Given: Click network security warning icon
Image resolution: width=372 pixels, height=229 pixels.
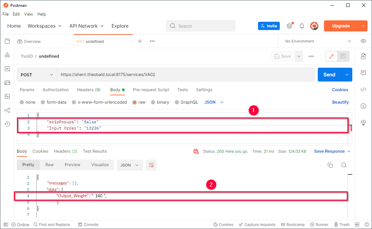Looking at the screenshot, I should pyautogui.click(x=196, y=151).
